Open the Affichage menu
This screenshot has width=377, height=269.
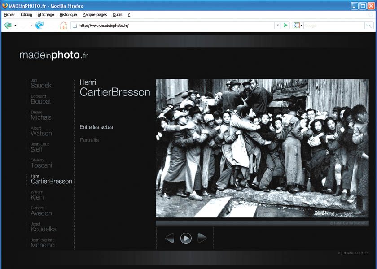point(46,15)
